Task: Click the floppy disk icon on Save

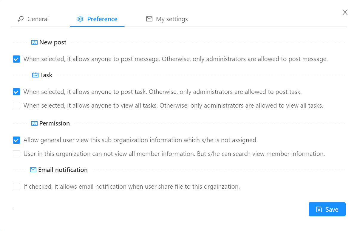Action: pos(319,209)
